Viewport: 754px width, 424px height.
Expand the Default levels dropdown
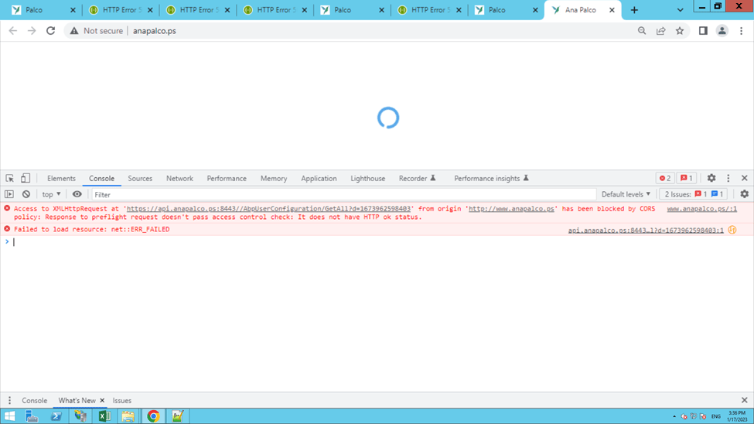(626, 194)
